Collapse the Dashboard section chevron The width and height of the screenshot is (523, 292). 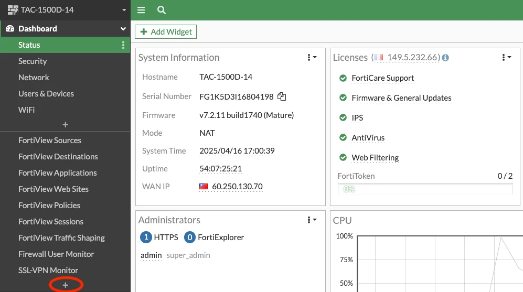coord(123,29)
